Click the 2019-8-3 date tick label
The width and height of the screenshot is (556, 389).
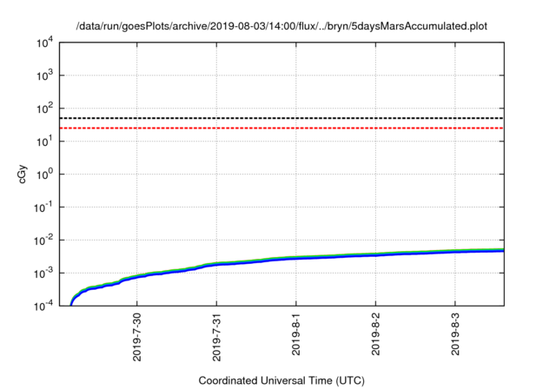click(455, 334)
